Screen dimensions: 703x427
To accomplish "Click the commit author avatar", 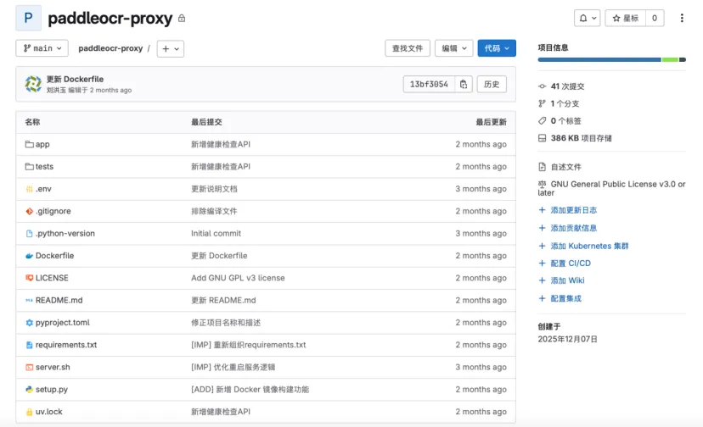I will [33, 84].
